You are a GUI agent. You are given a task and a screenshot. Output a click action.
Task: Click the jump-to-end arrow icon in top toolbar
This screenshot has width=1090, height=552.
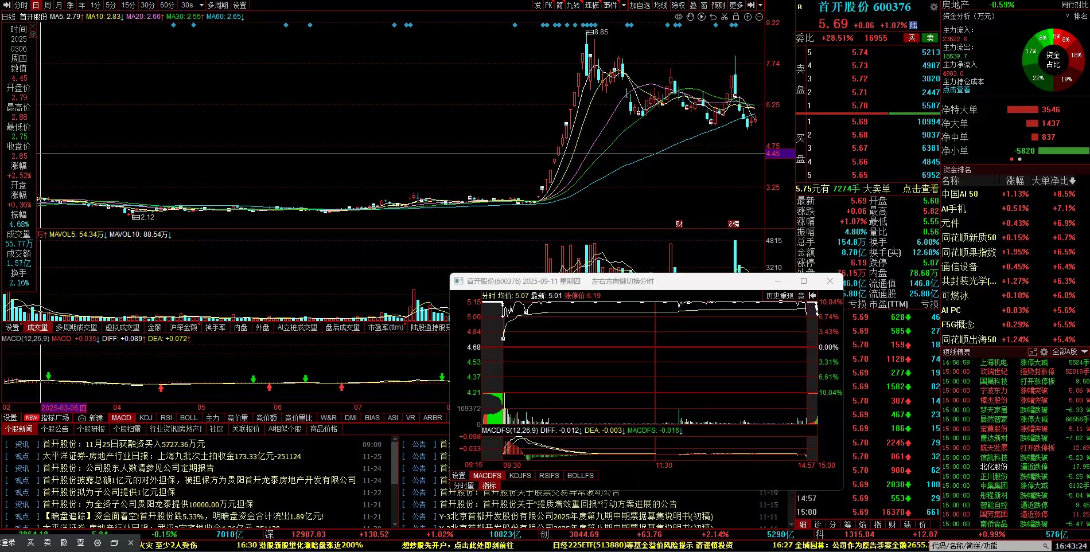[x=750, y=5]
